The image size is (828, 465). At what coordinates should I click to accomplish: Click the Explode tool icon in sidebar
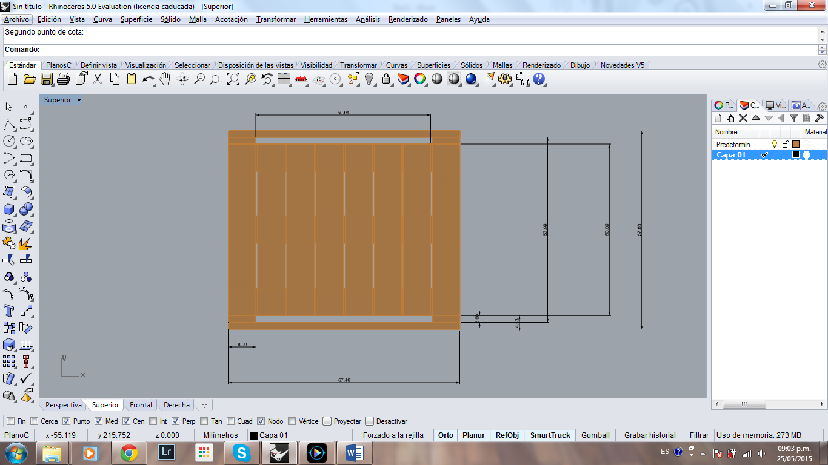[25, 243]
